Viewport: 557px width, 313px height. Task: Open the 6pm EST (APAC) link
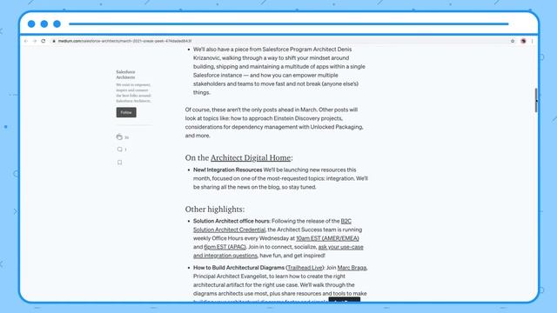point(225,247)
